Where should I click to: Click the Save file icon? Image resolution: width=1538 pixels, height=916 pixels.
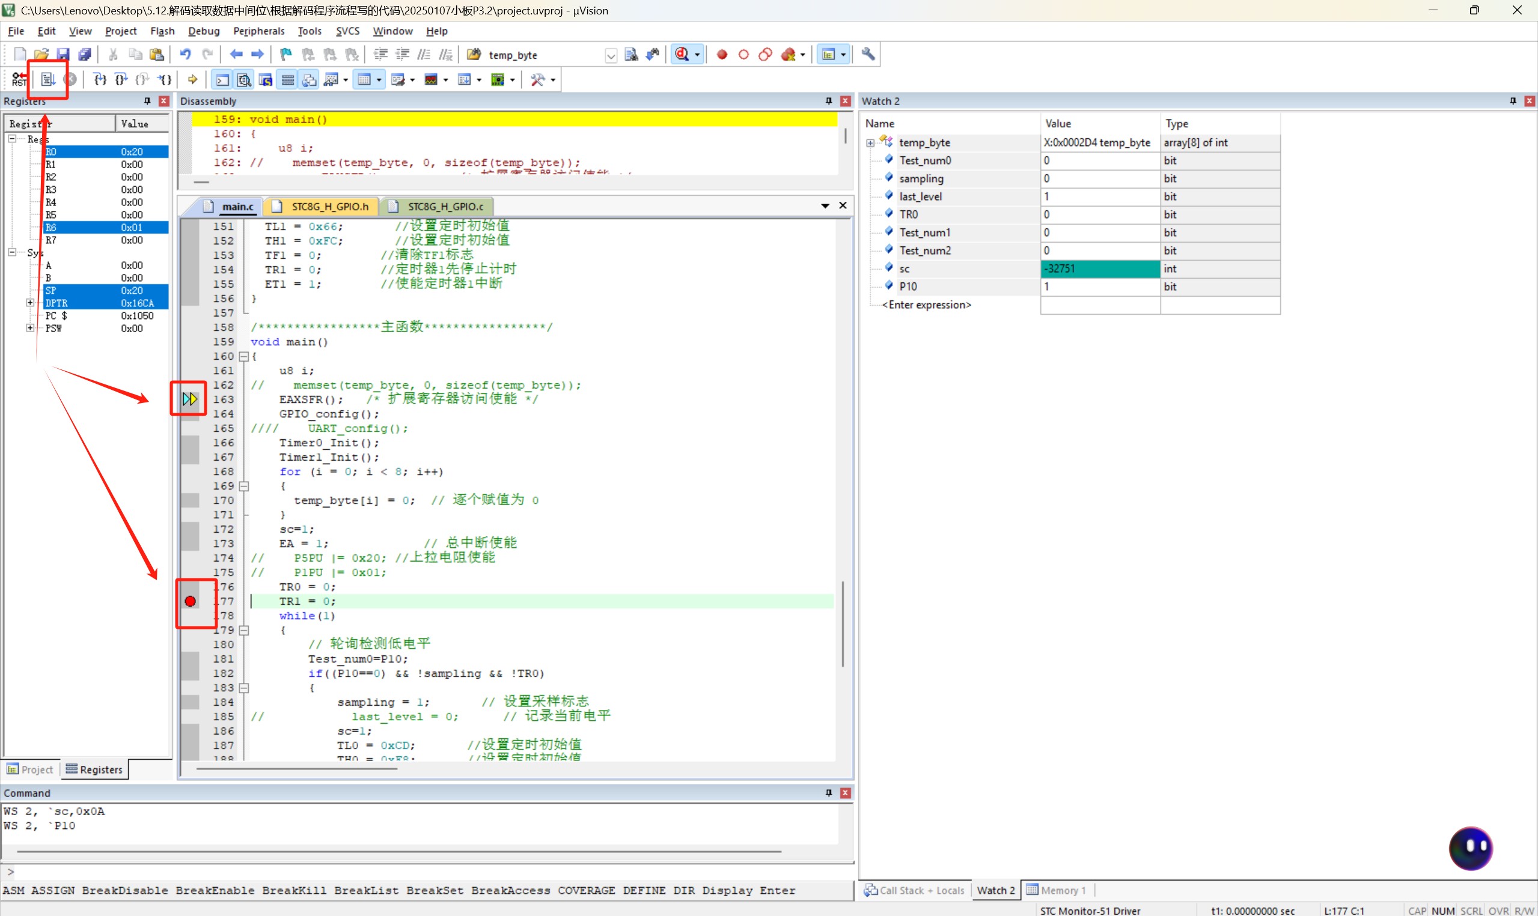click(x=63, y=54)
